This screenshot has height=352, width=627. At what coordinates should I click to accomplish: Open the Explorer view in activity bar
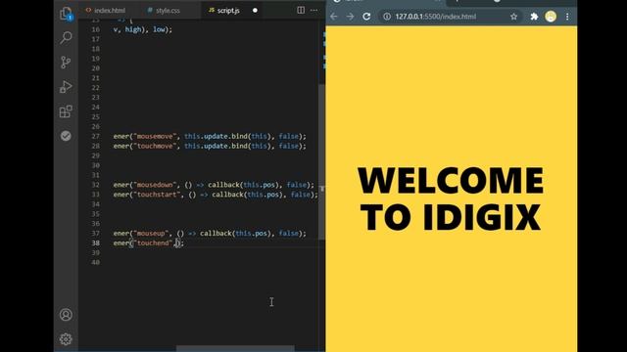coord(66,14)
